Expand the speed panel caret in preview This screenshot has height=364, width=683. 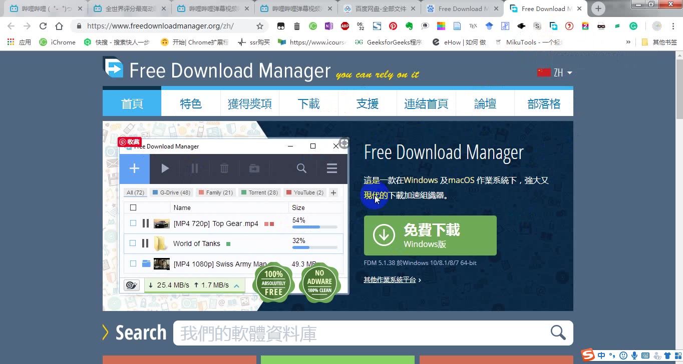tap(236, 285)
